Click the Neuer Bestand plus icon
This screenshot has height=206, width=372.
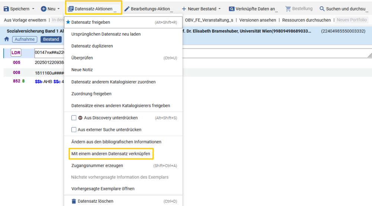[184, 9]
